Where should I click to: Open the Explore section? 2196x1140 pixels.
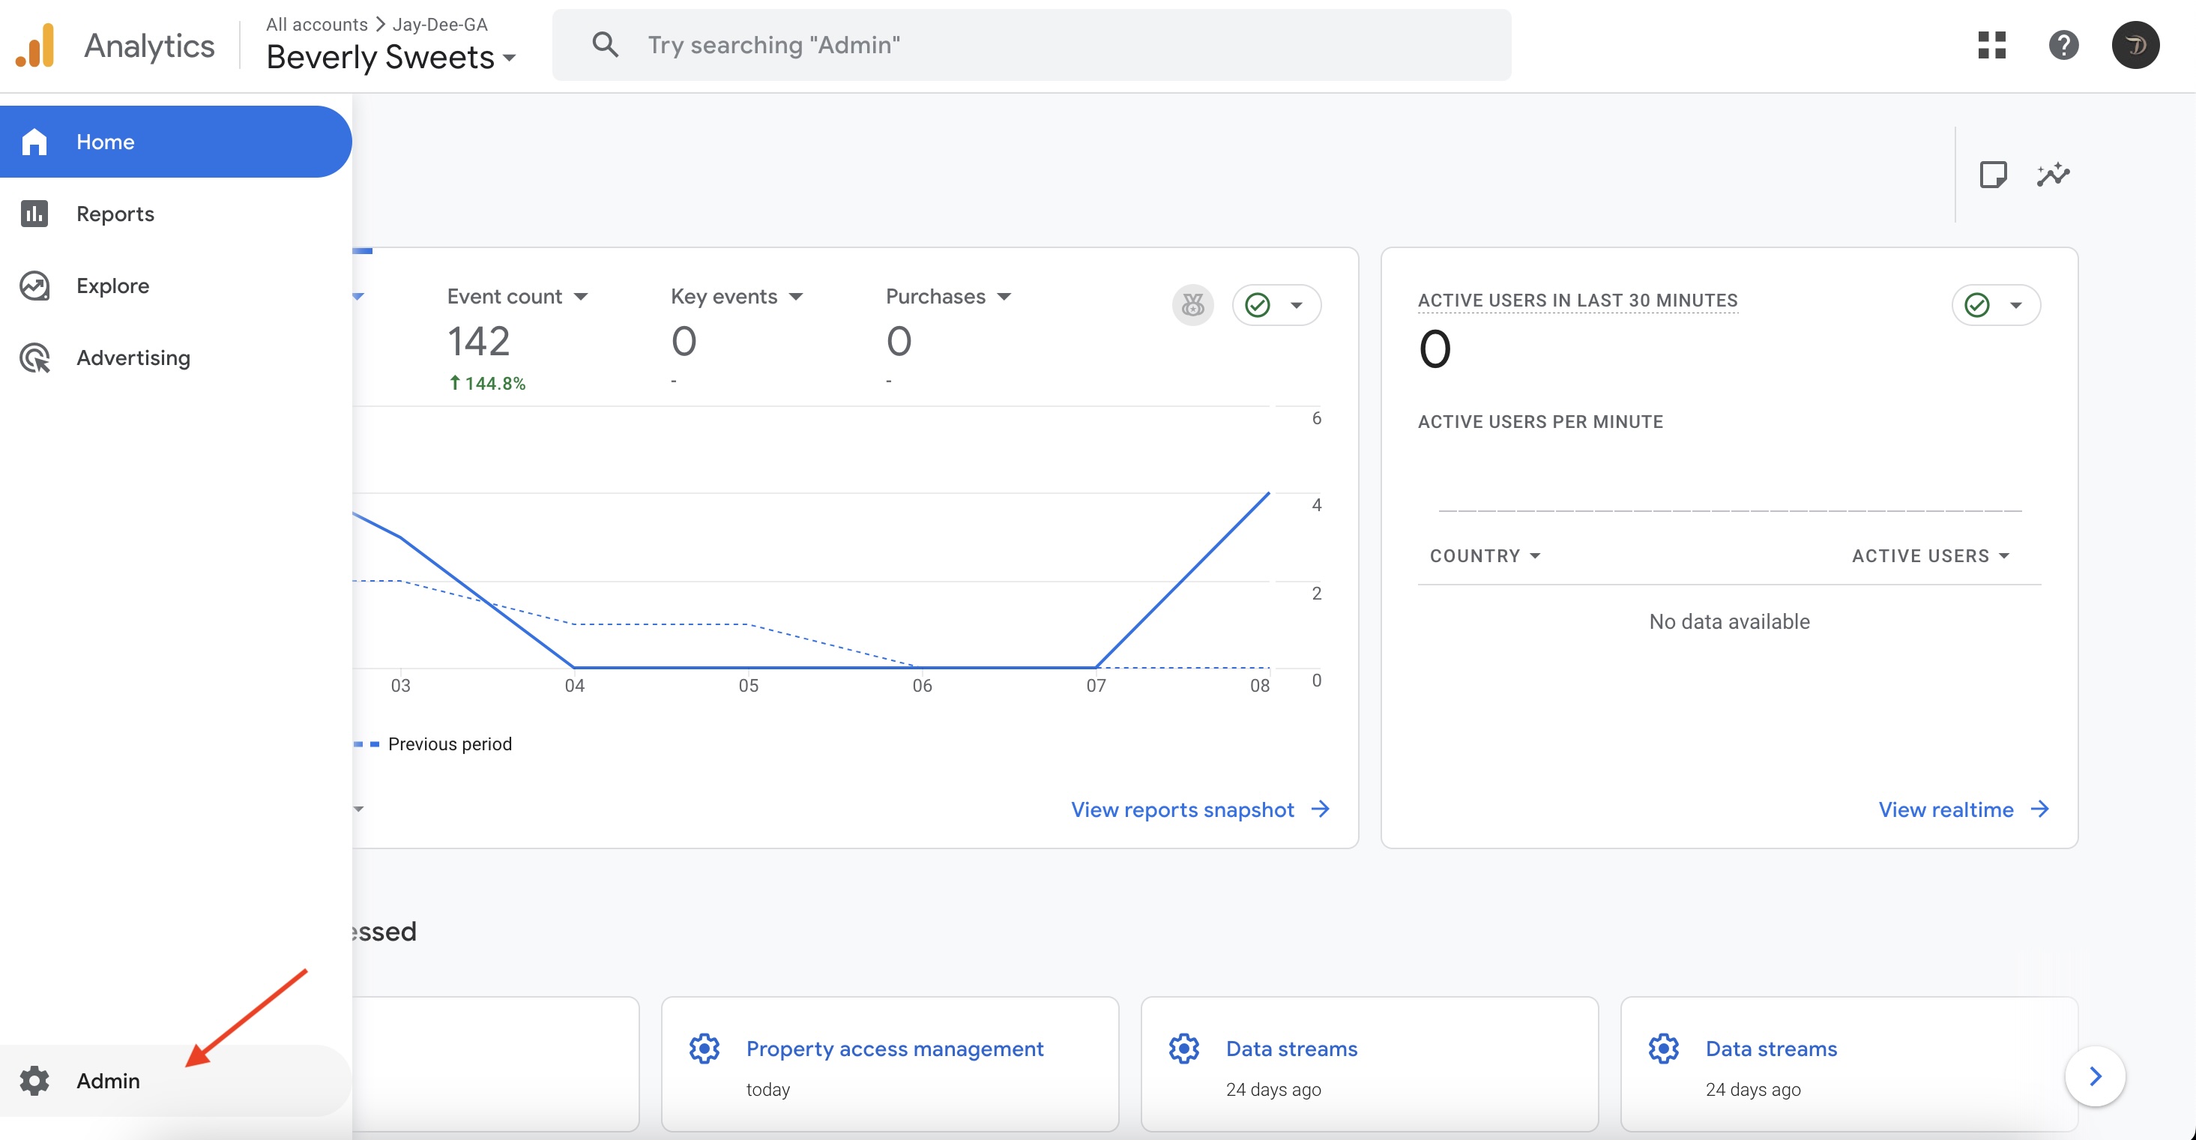[x=112, y=285]
